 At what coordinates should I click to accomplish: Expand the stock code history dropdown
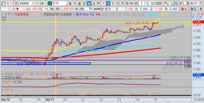[34, 3]
